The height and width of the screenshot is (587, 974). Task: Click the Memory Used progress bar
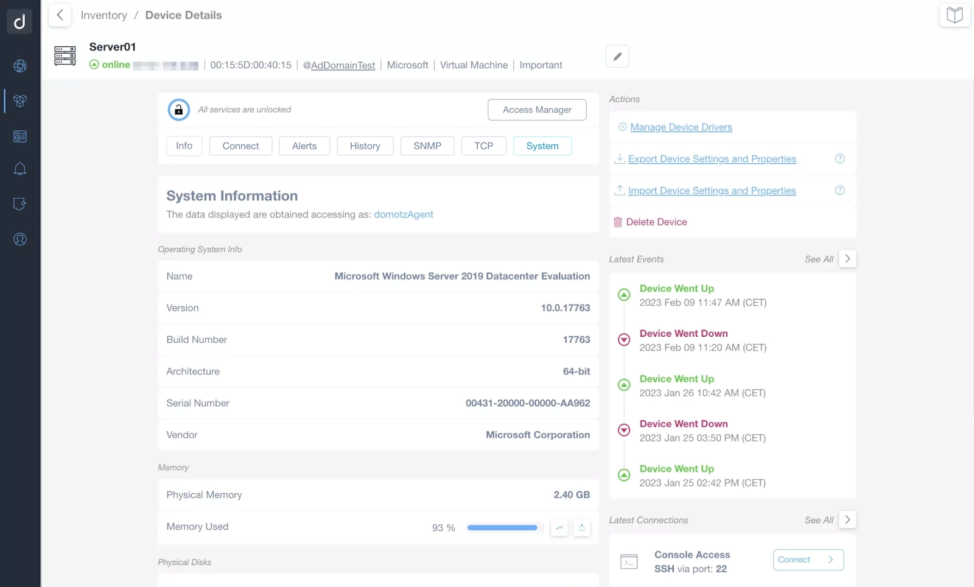click(x=505, y=528)
